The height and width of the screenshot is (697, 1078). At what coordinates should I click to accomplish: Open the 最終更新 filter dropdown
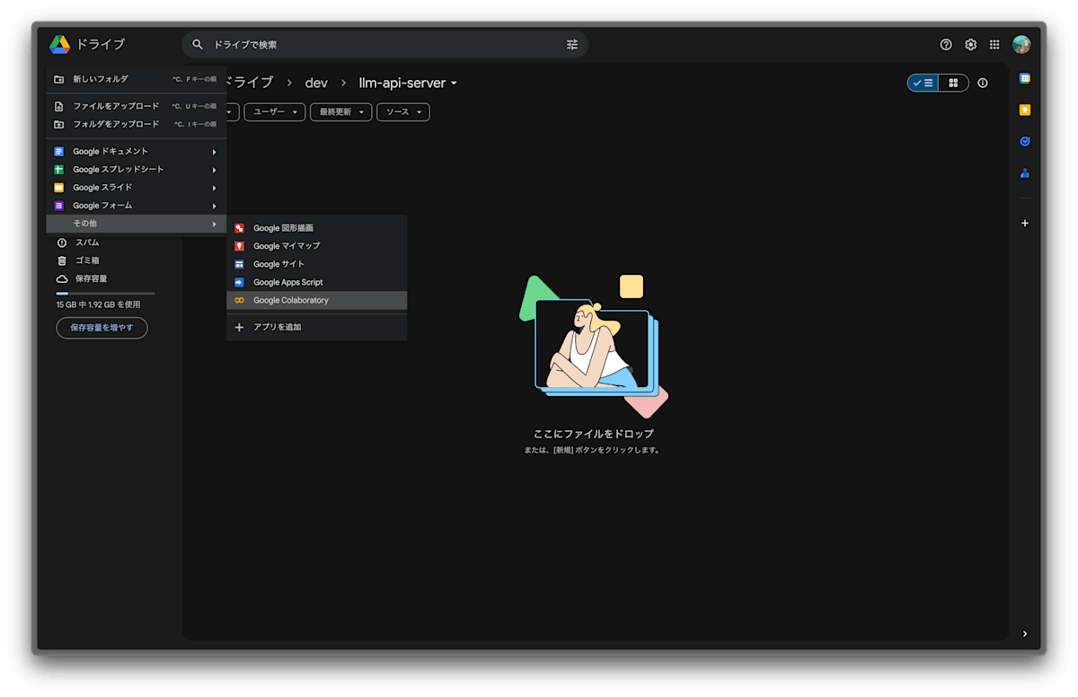341,112
